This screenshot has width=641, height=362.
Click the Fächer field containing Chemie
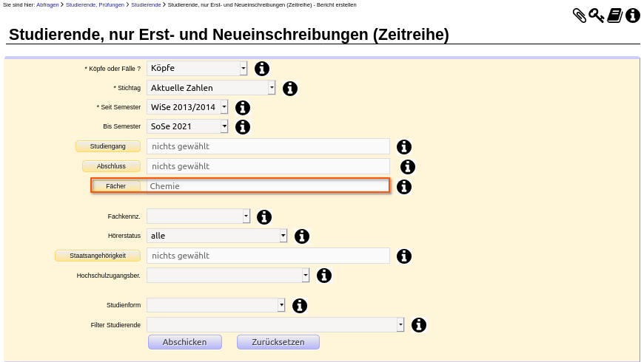(x=268, y=186)
